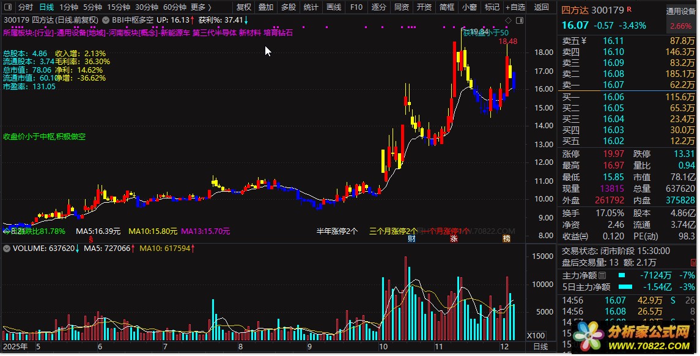This screenshot has width=700, height=356.
Task: Click the 涨 limit-up marker icon
Action: [454, 239]
